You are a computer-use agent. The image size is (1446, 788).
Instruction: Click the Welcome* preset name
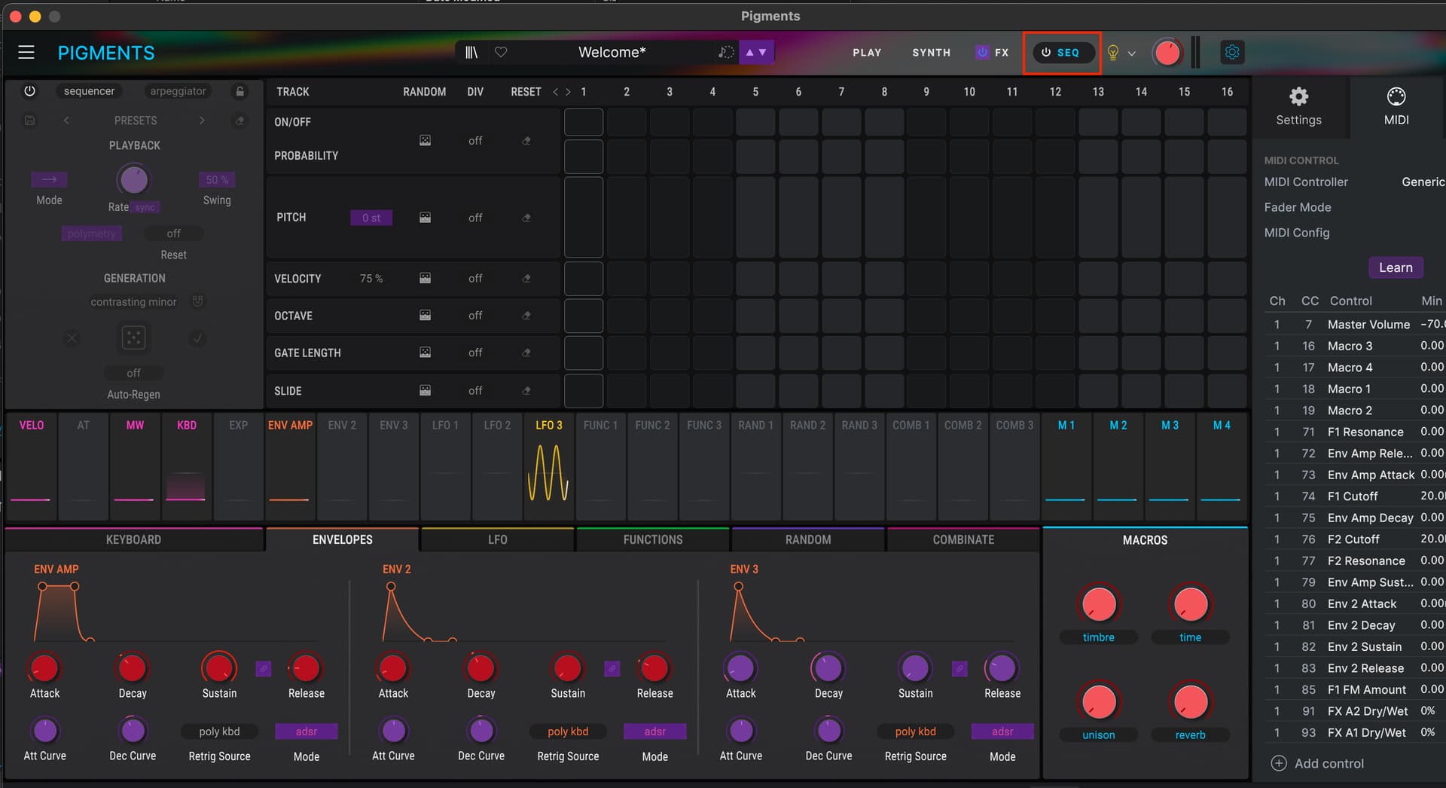612,52
